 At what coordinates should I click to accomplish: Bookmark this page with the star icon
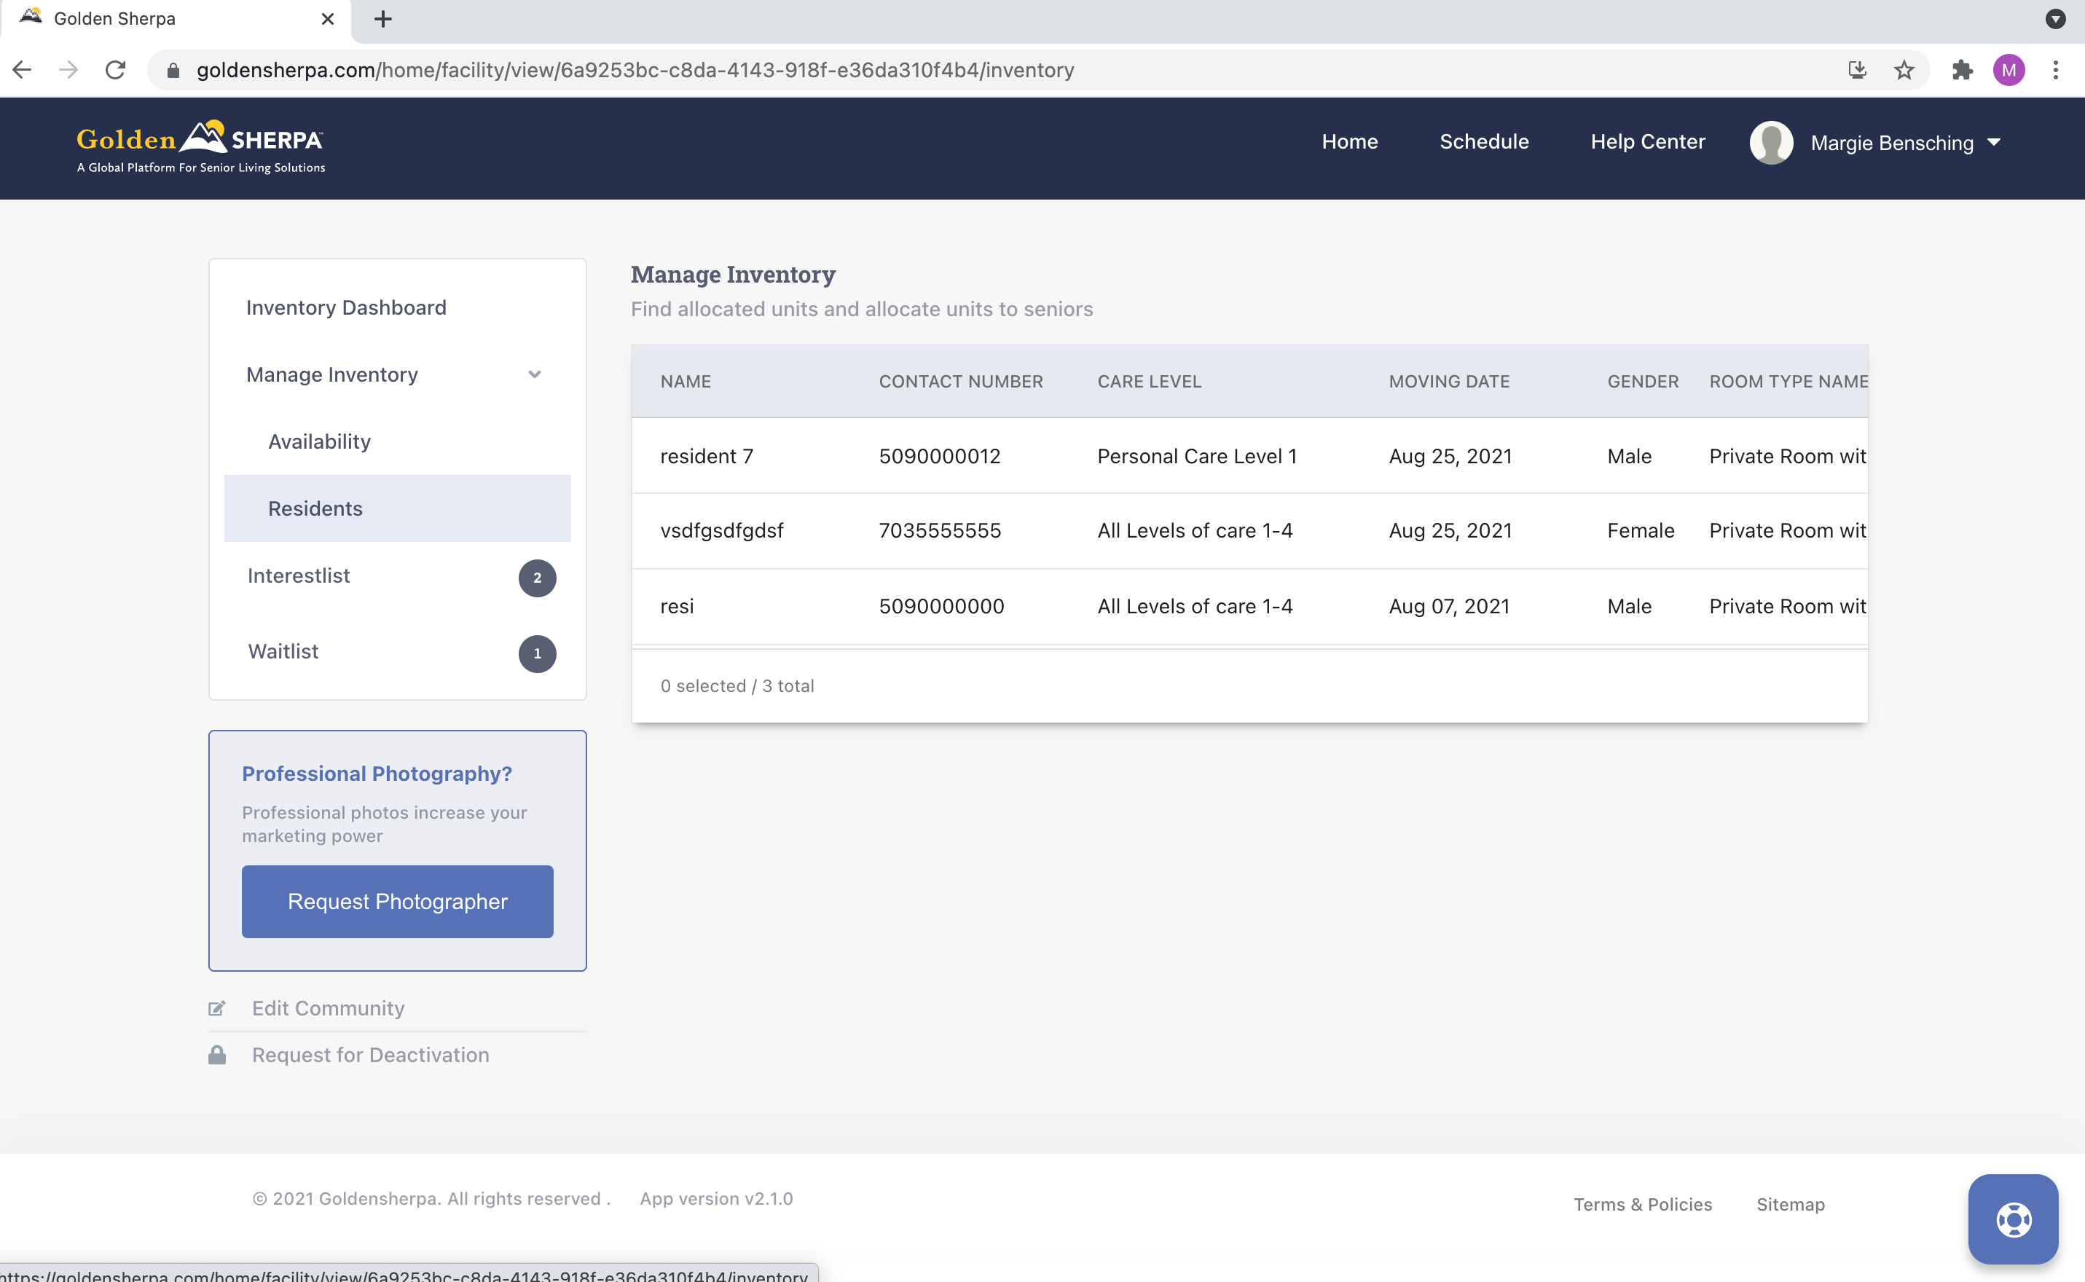tap(1904, 69)
